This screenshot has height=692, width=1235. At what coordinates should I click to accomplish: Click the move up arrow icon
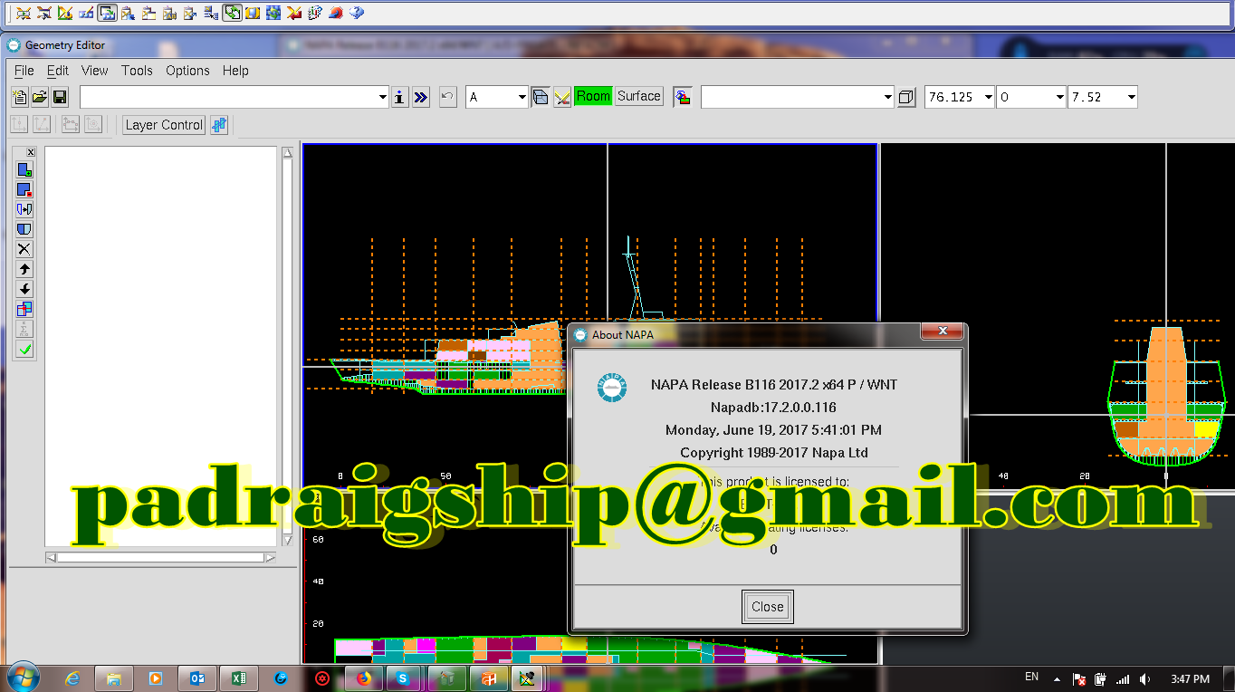tap(24, 269)
